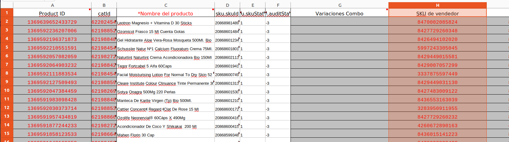The image size is (509, 142).
Task: Click 'Leotron Magnesio + Vitamina D 30 Sticks' cell
Action: [x=166, y=21]
